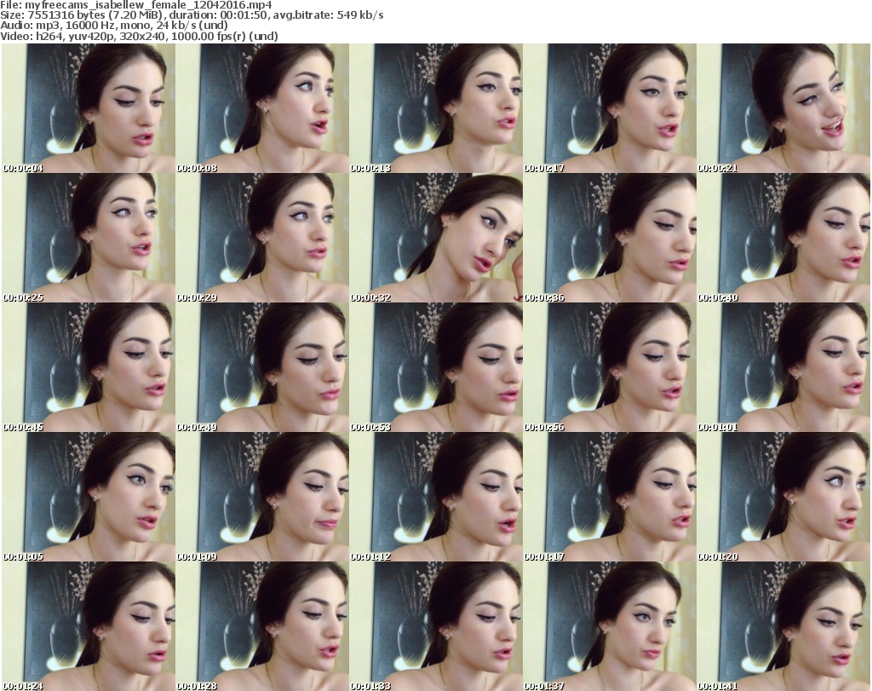
Task: Select the thumbnail at timestamp 00:00:49
Action: pyautogui.click(x=262, y=368)
